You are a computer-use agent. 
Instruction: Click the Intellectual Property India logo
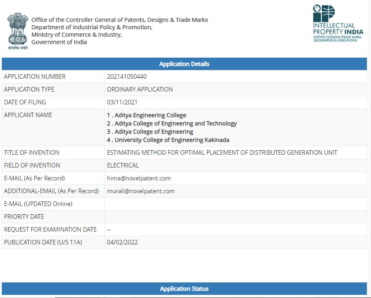(338, 23)
